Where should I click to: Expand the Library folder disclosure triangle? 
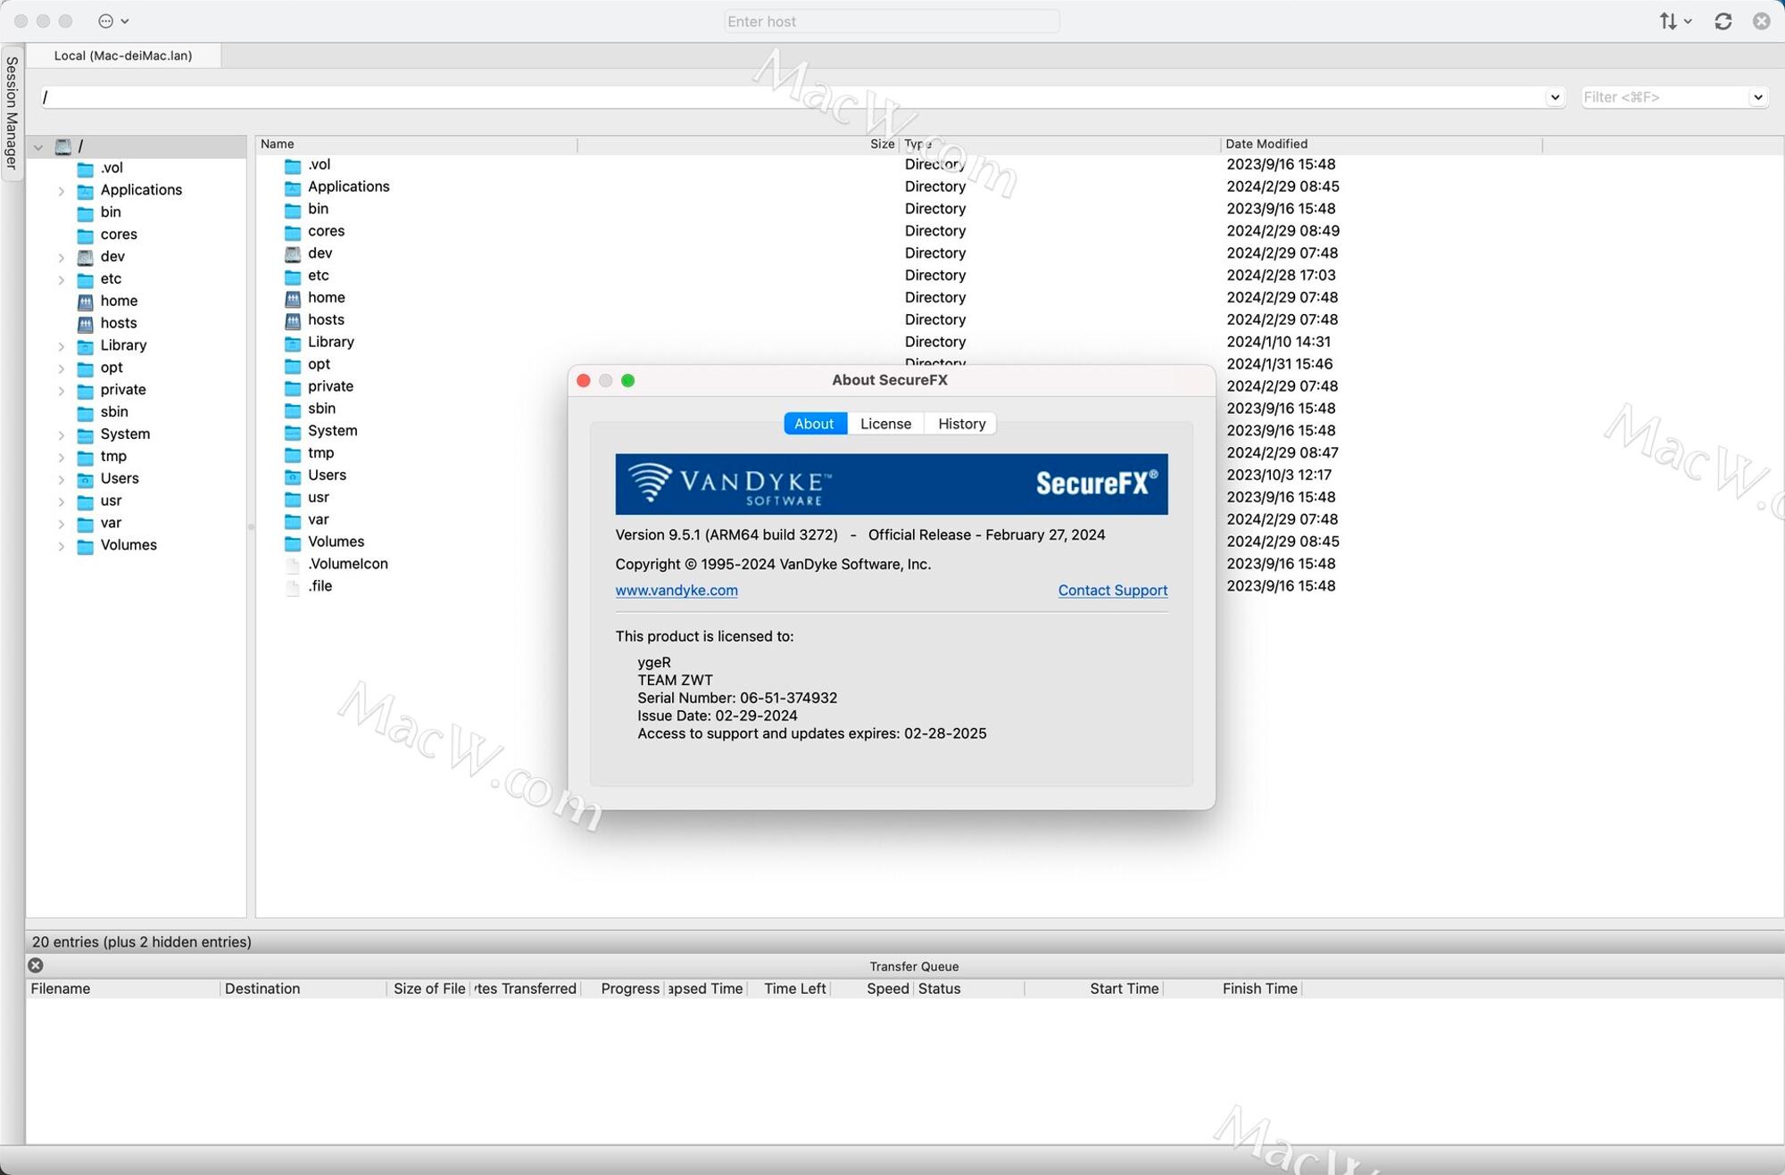(61, 346)
